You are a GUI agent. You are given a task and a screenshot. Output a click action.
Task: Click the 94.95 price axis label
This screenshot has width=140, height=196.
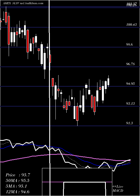tap(130, 84)
